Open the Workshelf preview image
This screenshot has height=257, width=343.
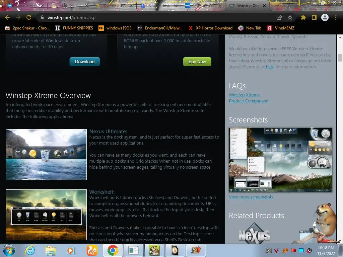(x=46, y=215)
